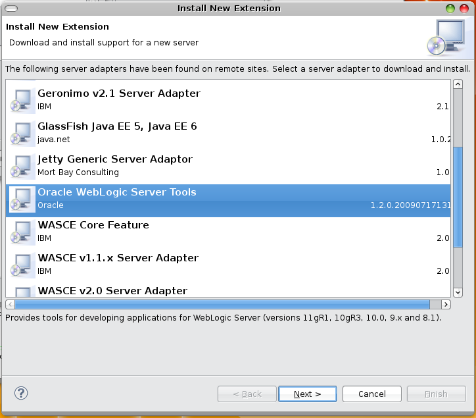
Task: Click the horizontal scrollbar left arrow
Action: [10, 304]
